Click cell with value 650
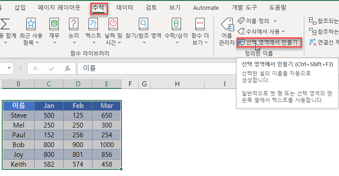Image resolution: width=339 pixels, height=176 pixels. pos(107,115)
